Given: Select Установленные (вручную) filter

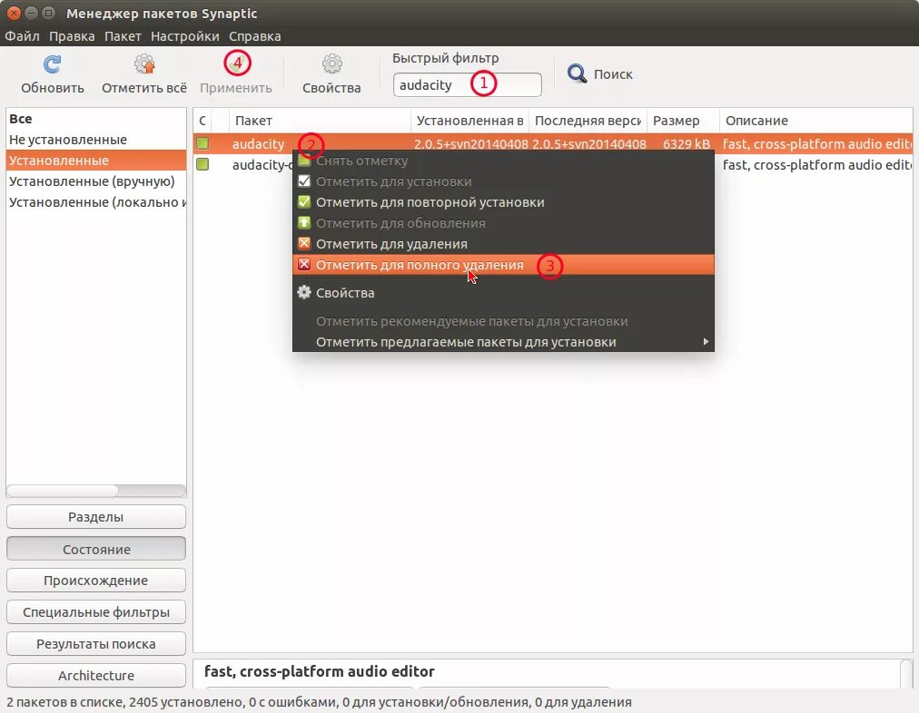Looking at the screenshot, I should [96, 181].
